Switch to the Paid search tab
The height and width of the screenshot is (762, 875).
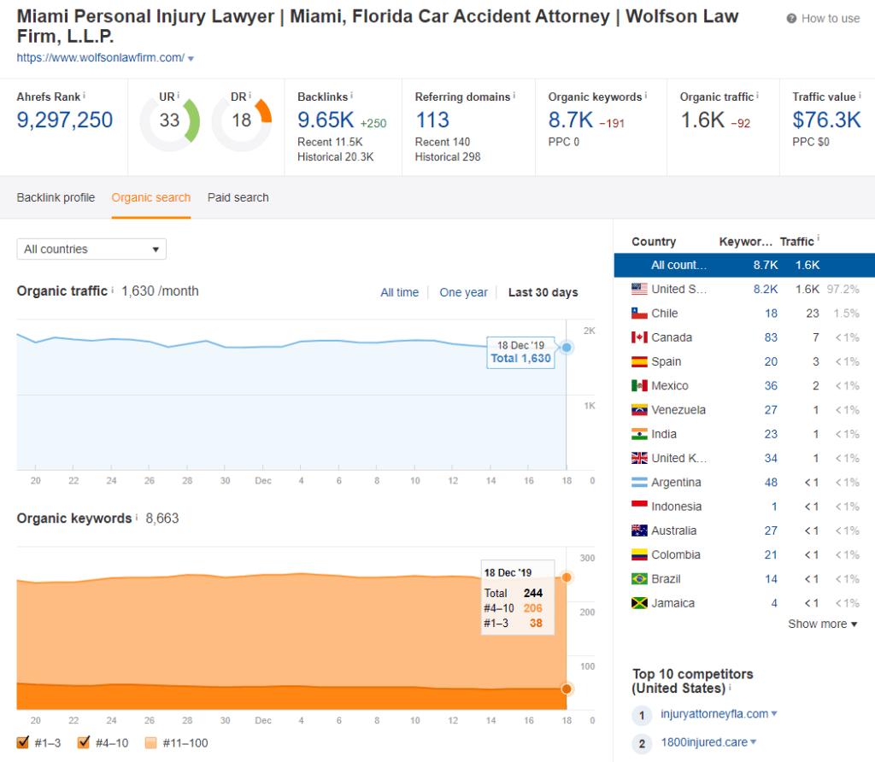coord(238,197)
